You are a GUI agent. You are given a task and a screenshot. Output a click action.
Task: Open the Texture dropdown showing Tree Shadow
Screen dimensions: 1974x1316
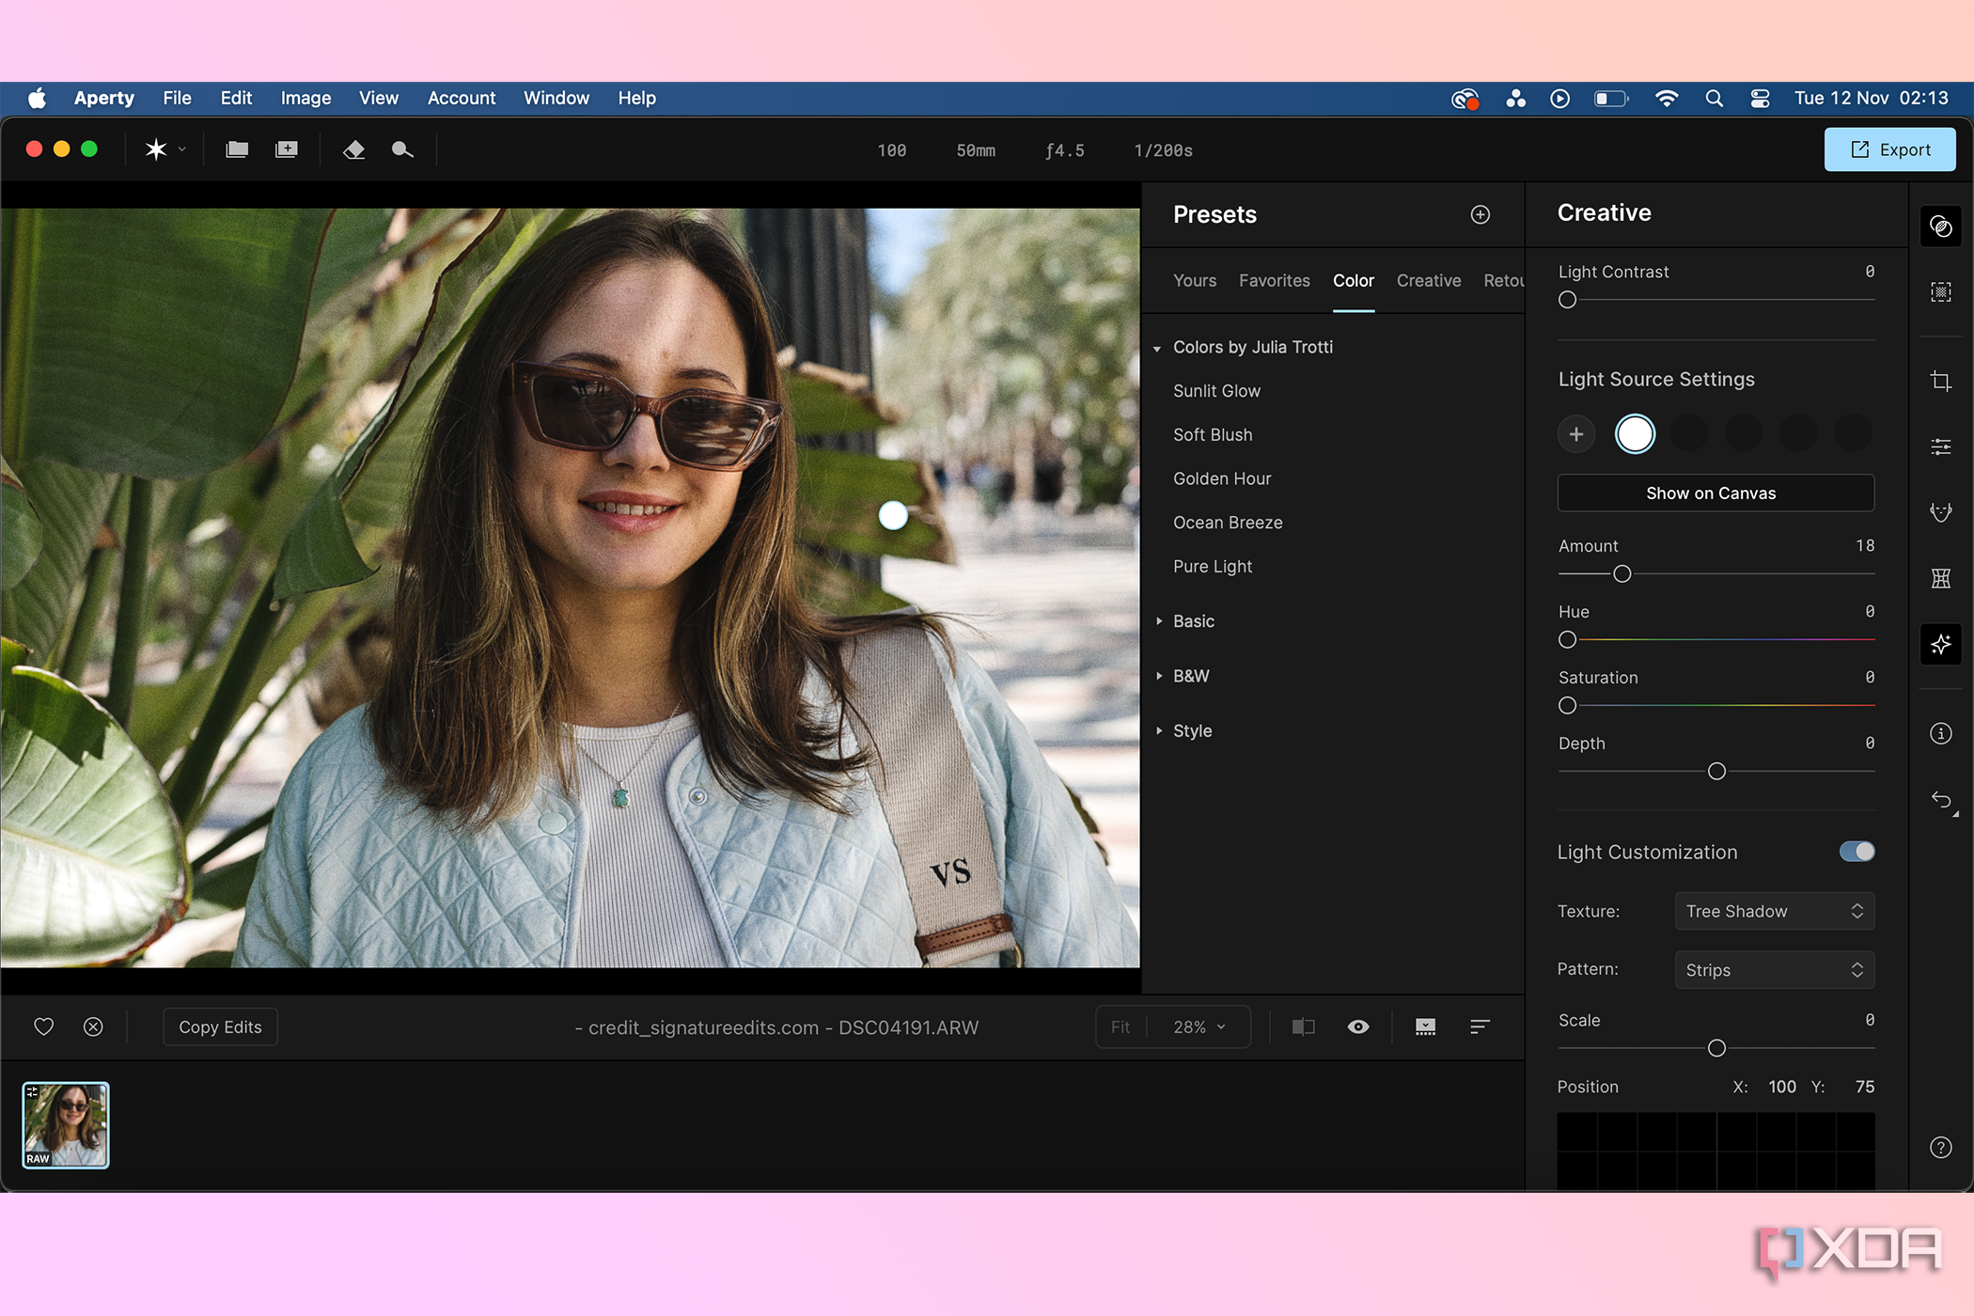click(x=1775, y=911)
